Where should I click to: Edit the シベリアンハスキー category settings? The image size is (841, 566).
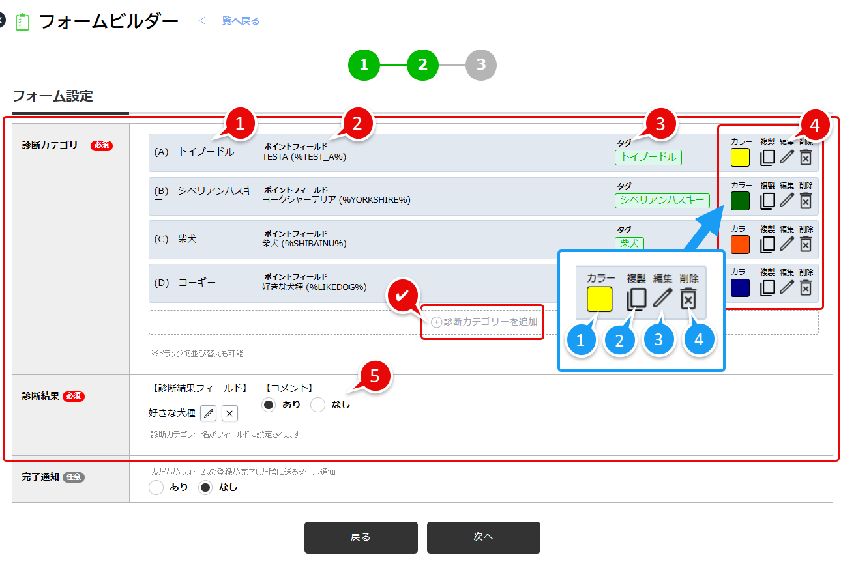[x=786, y=201]
